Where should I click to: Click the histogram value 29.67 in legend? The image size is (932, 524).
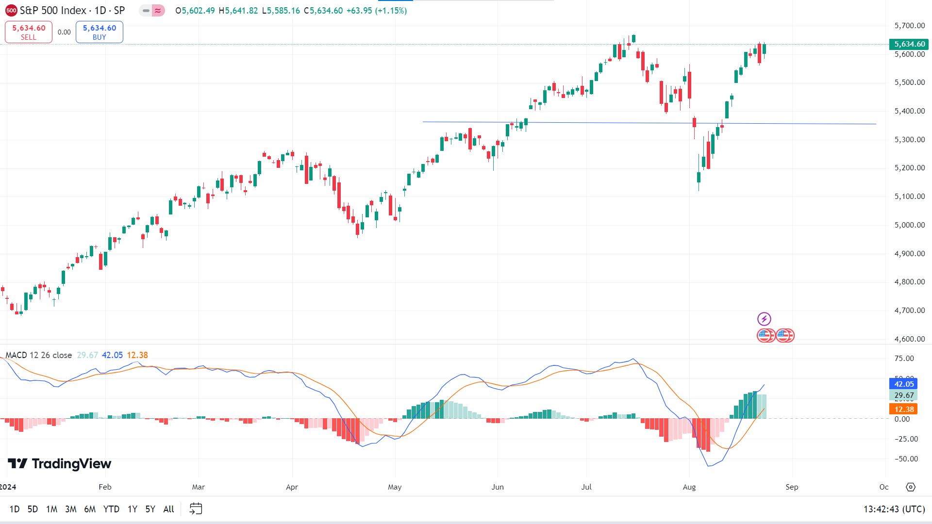coord(87,355)
